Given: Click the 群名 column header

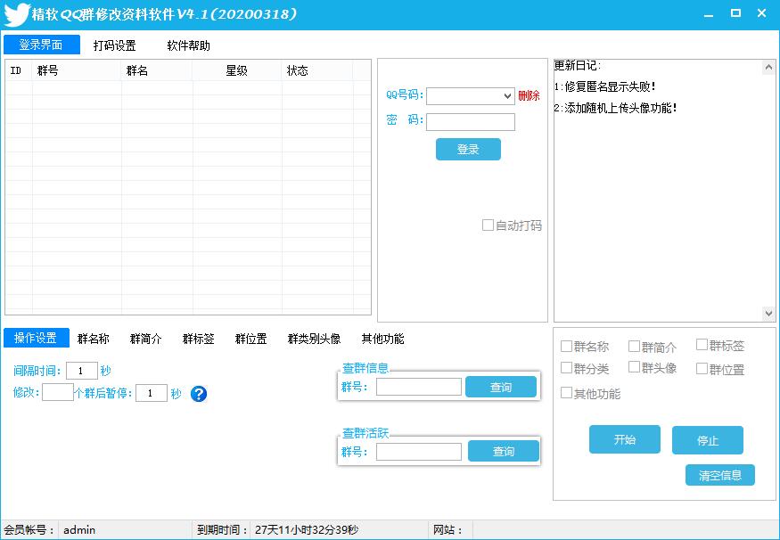Looking at the screenshot, I should point(157,70).
